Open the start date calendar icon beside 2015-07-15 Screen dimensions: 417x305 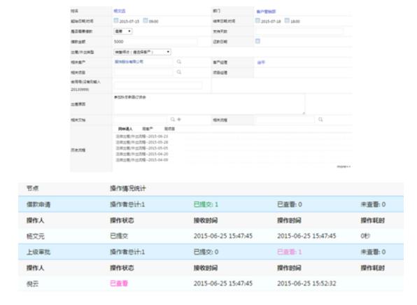[x=116, y=20]
